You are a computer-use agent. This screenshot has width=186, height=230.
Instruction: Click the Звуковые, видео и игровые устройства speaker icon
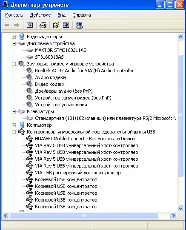(x=22, y=64)
